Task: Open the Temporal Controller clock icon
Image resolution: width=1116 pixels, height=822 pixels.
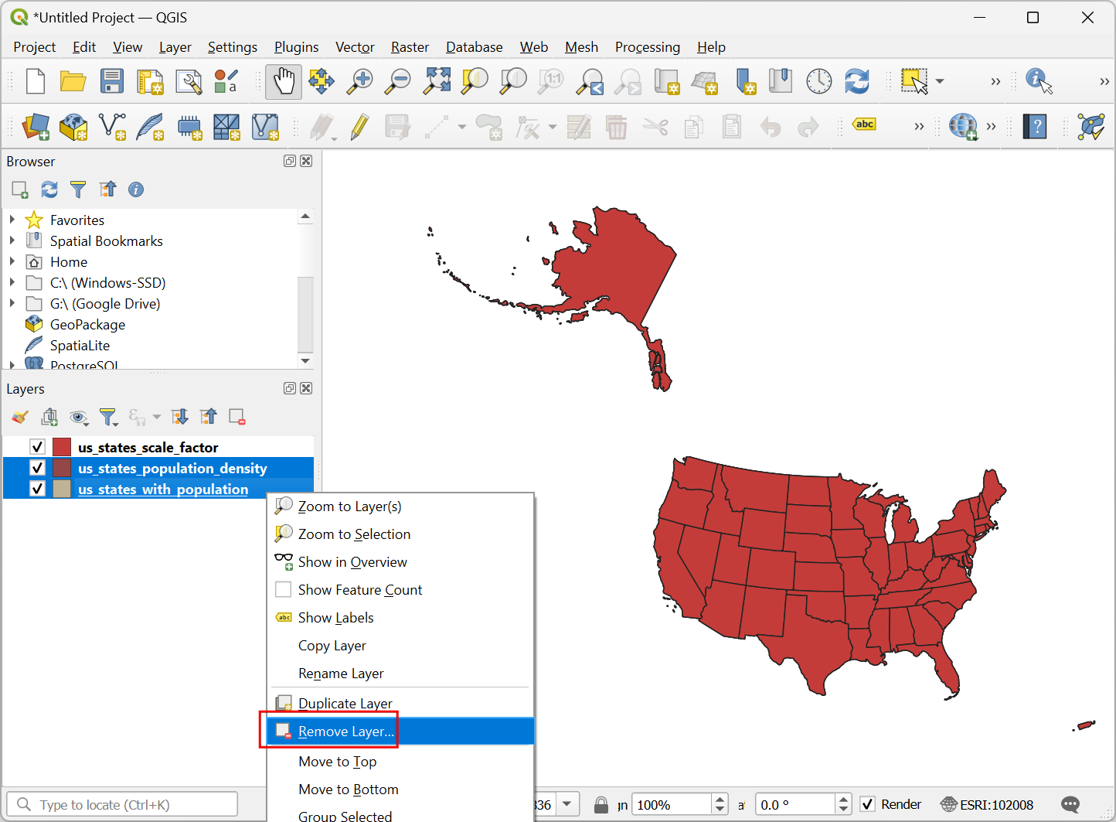Action: click(x=818, y=81)
